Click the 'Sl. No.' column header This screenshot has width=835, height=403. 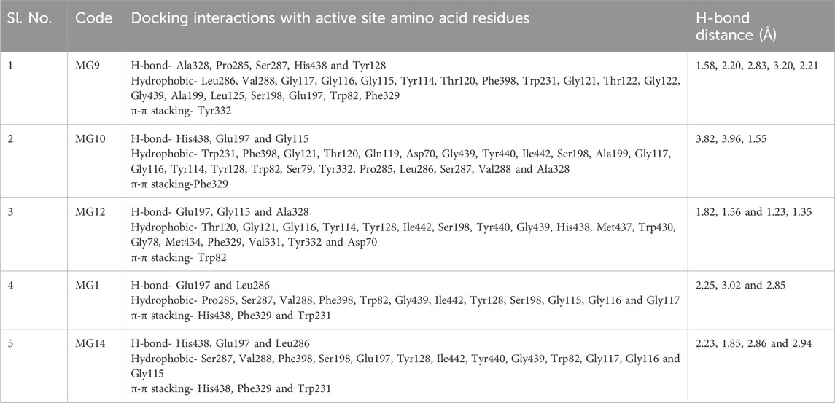[x=31, y=18]
